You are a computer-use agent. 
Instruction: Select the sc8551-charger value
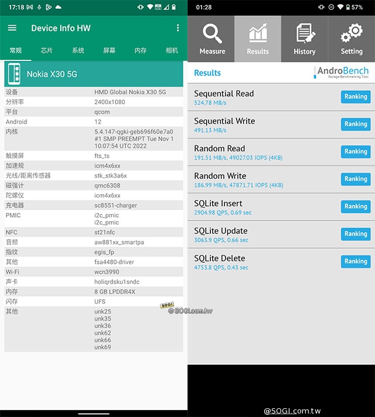click(x=115, y=205)
